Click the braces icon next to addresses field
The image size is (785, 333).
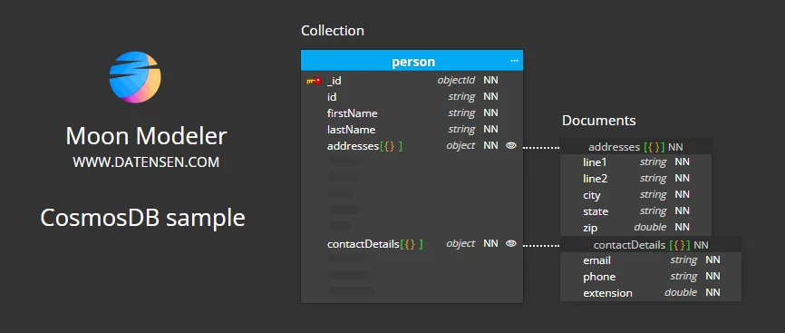coord(391,146)
